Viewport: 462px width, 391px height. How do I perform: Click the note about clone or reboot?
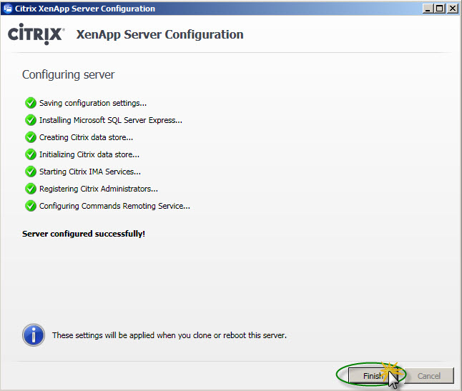(169, 335)
